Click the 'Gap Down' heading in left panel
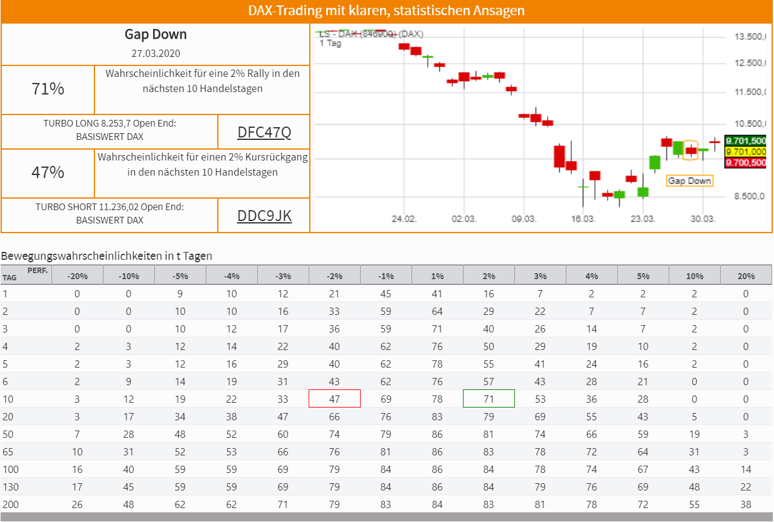 coord(156,34)
